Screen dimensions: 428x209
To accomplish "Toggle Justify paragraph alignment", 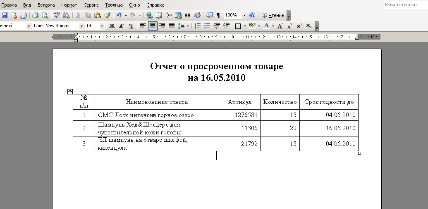I will [172, 26].
